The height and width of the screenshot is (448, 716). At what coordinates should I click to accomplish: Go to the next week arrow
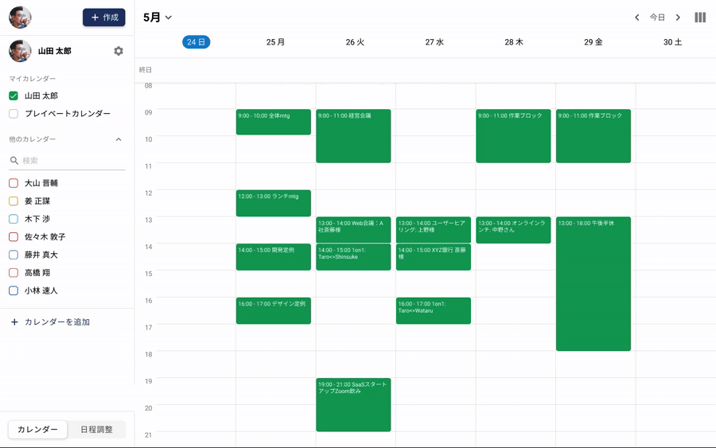[x=678, y=18]
